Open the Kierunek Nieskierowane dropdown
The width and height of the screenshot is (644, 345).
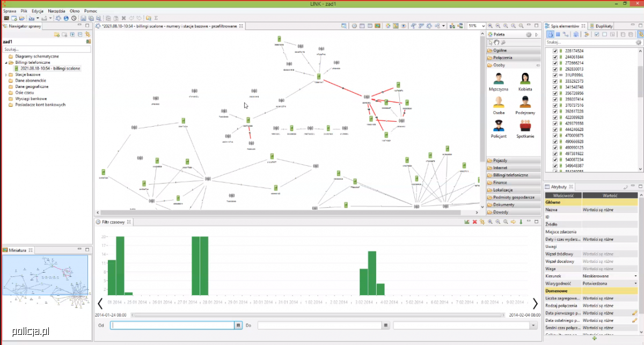pyautogui.click(x=635, y=275)
